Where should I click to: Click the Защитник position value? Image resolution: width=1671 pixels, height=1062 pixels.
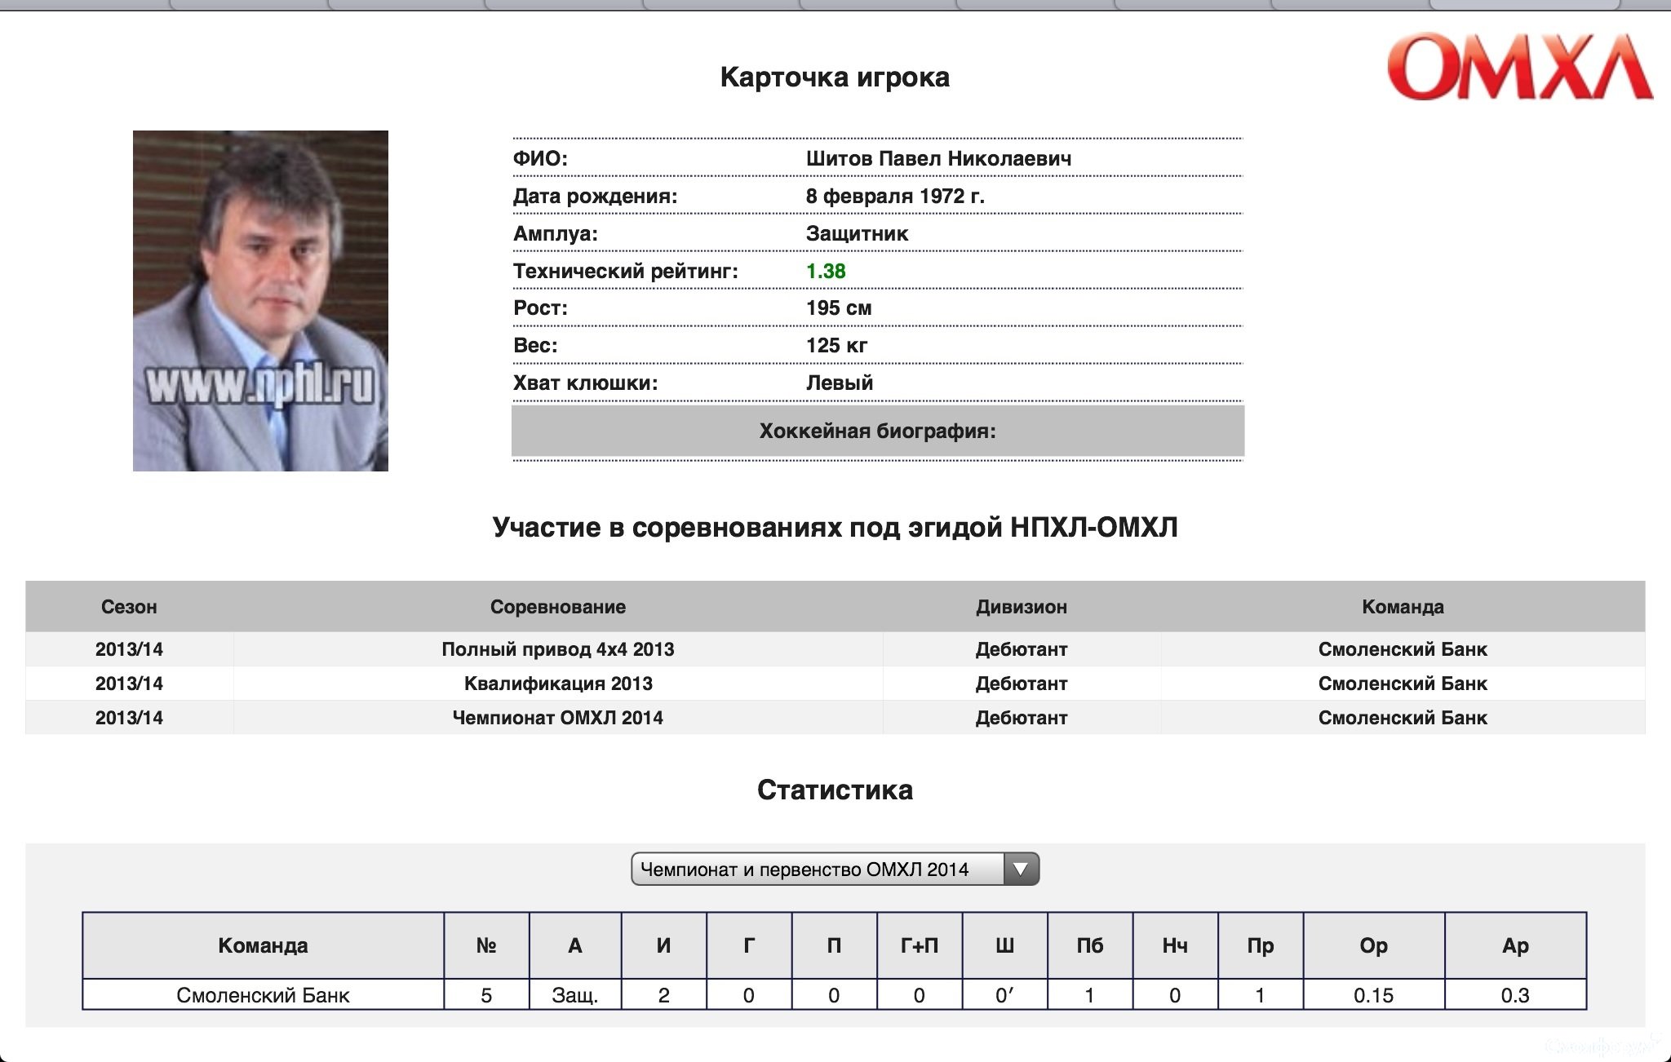(857, 233)
